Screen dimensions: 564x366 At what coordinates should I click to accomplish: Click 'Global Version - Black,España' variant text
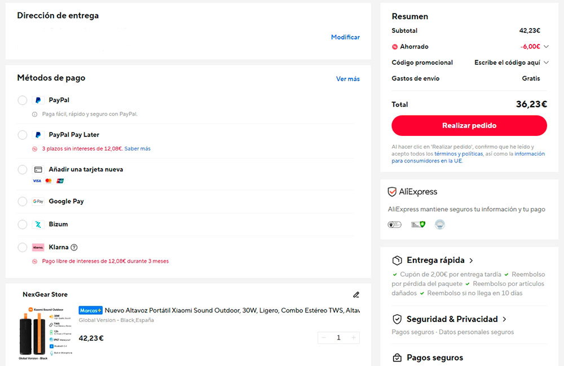[116, 320]
